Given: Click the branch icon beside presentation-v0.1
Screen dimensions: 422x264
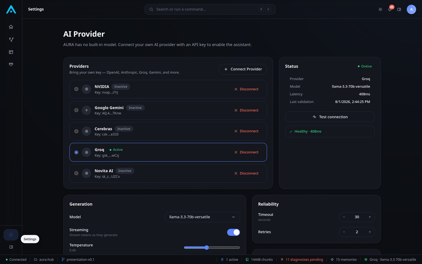Looking at the screenshot, I should [63, 260].
